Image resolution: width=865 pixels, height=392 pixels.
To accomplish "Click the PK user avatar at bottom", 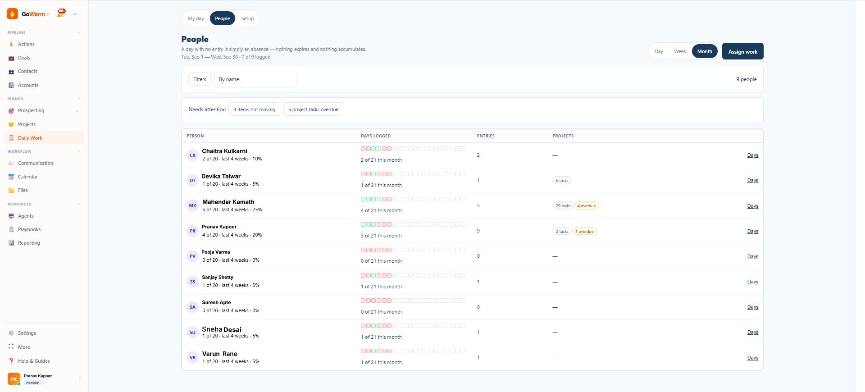I will tap(14, 379).
